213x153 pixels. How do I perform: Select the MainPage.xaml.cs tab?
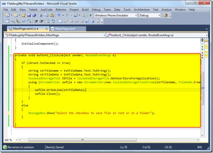(25, 28)
